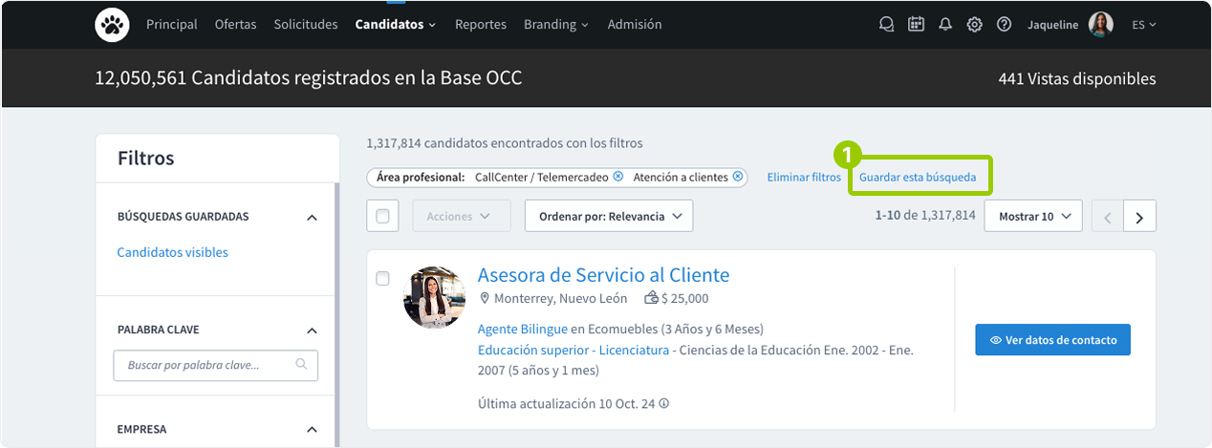Go to next page of results
The width and height of the screenshot is (1212, 448).
point(1139,217)
